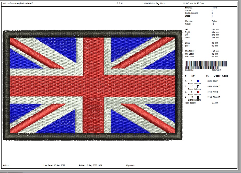The height and width of the screenshot is (173, 241).
Task: Click the Stitches count value 14378
Action: (x=214, y=8)
